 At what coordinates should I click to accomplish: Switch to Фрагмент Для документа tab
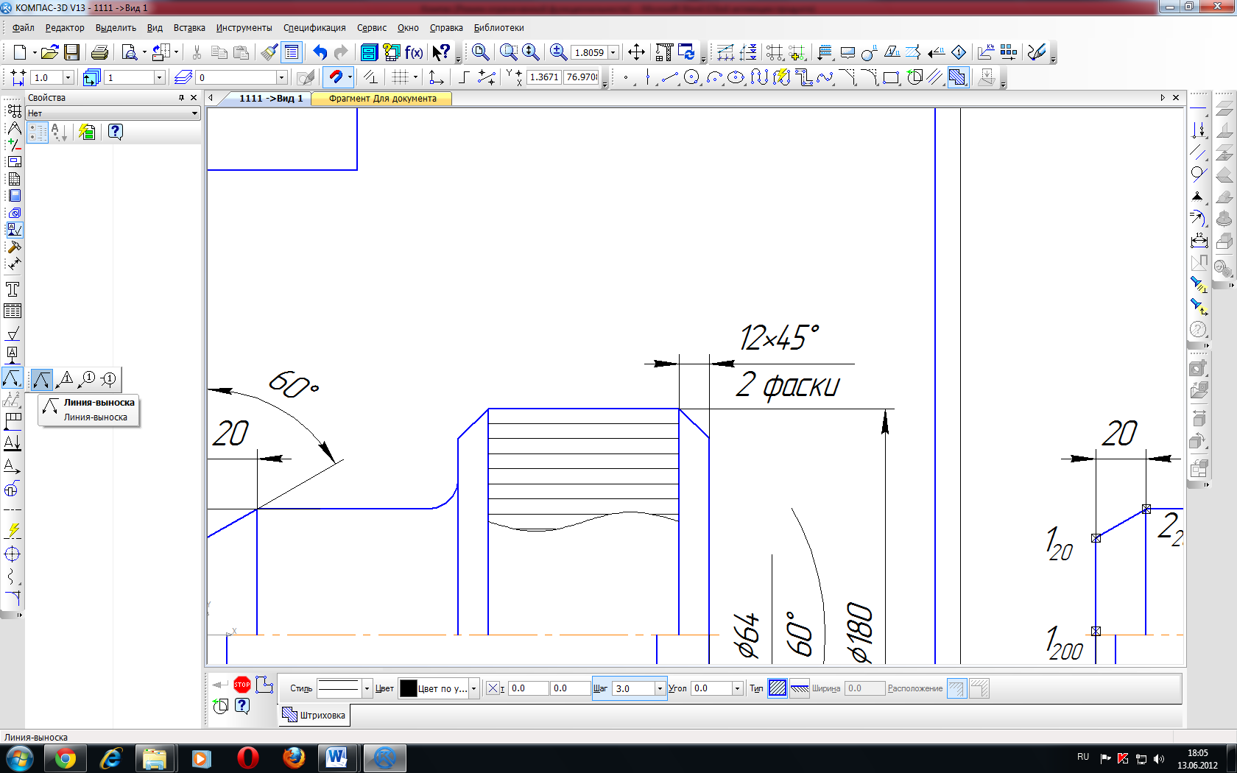tap(382, 98)
